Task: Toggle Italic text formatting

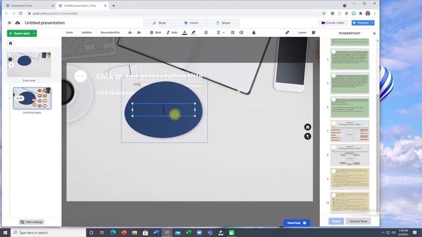Action: [172, 32]
